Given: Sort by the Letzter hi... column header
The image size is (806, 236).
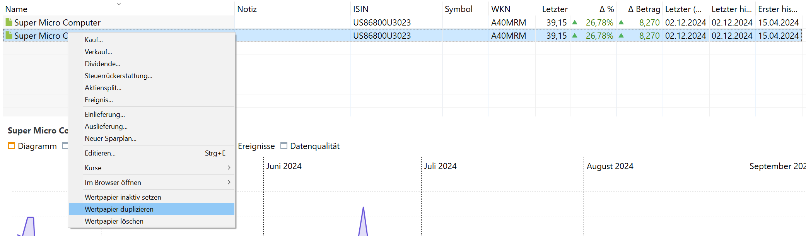Looking at the screenshot, I should (x=733, y=9).
